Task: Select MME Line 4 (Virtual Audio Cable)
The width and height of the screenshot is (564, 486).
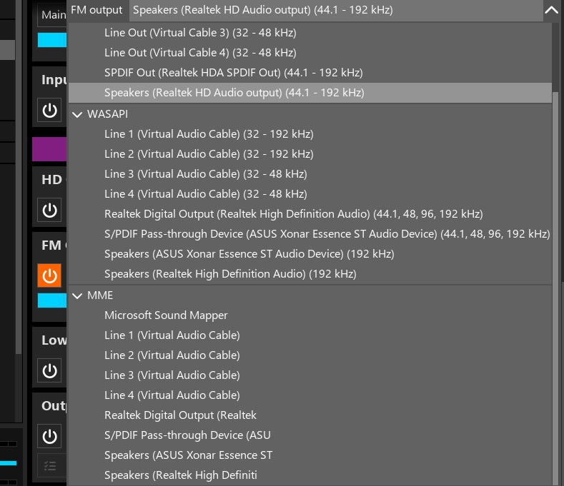Action: (310, 395)
